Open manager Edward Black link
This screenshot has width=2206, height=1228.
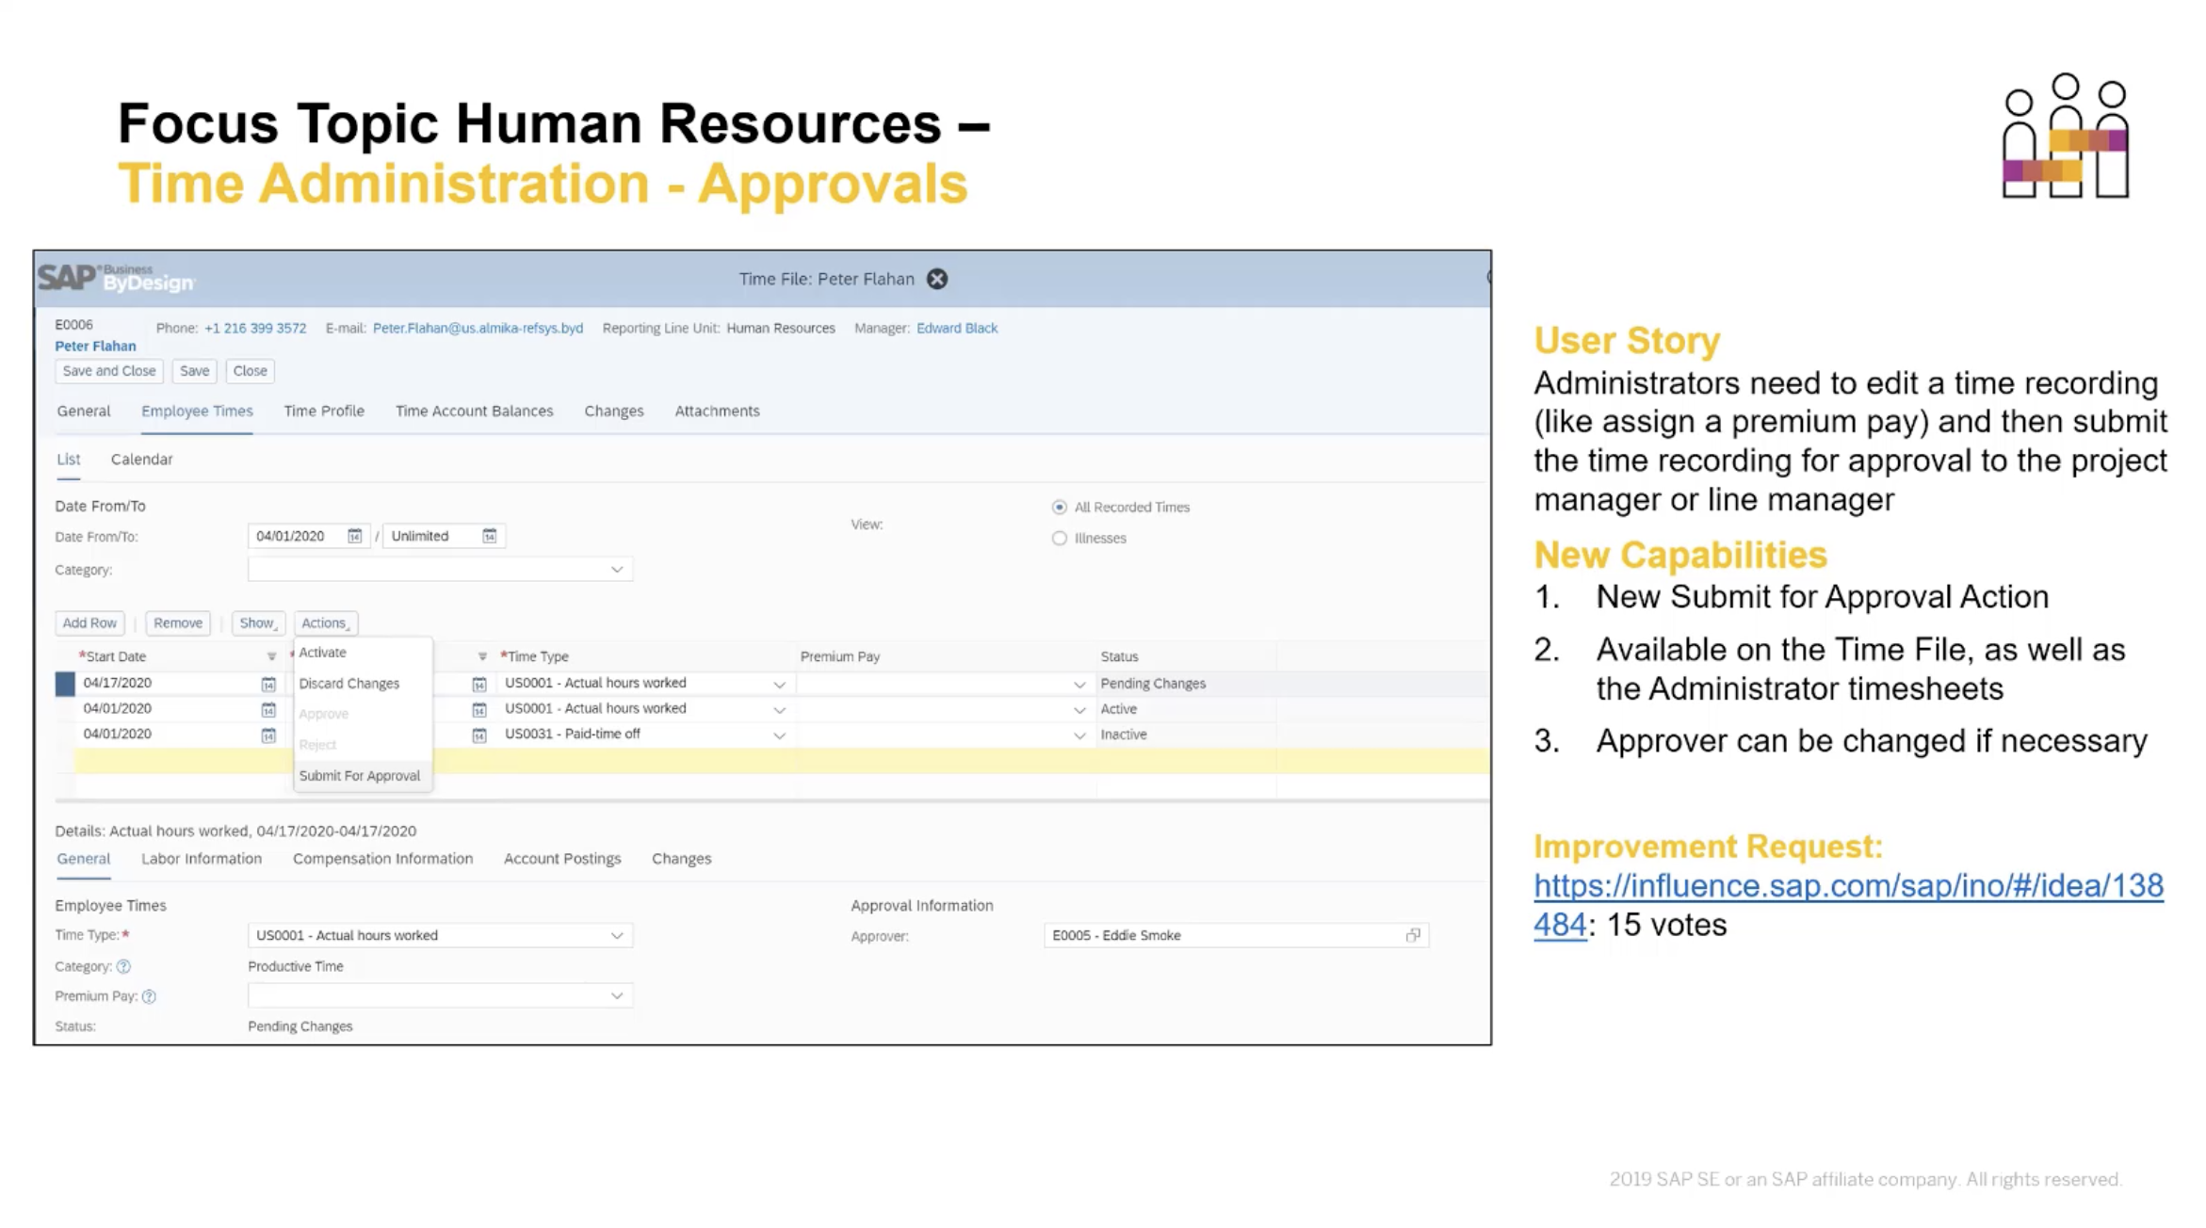(957, 328)
